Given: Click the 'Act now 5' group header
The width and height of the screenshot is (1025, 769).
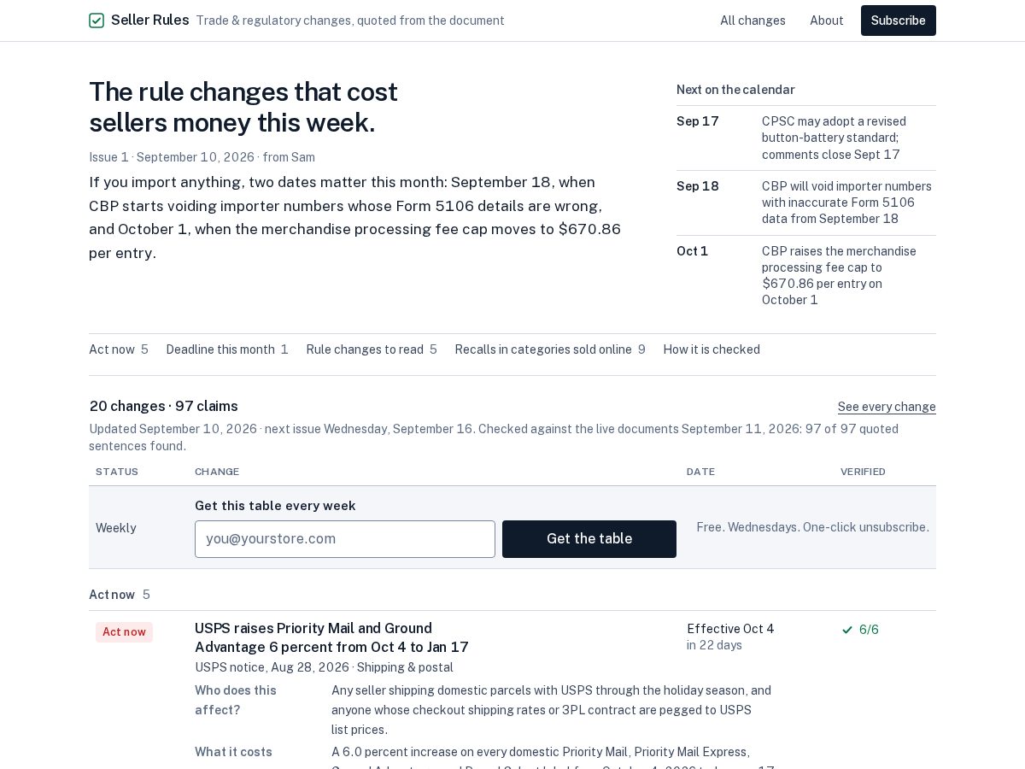Looking at the screenshot, I should tap(120, 595).
